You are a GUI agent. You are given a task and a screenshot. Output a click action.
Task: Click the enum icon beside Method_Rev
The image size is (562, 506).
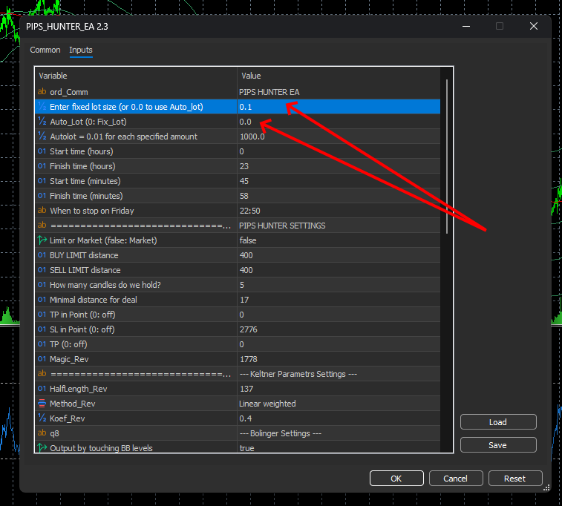pyautogui.click(x=42, y=403)
